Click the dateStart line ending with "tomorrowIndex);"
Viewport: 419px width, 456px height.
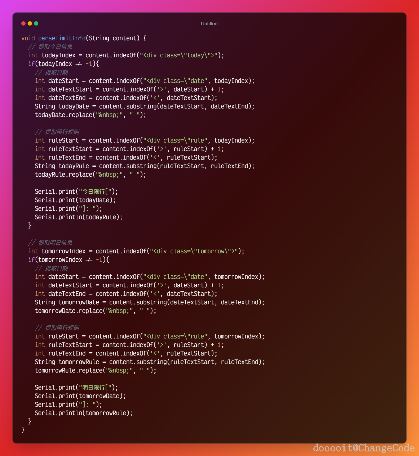[x=150, y=277]
